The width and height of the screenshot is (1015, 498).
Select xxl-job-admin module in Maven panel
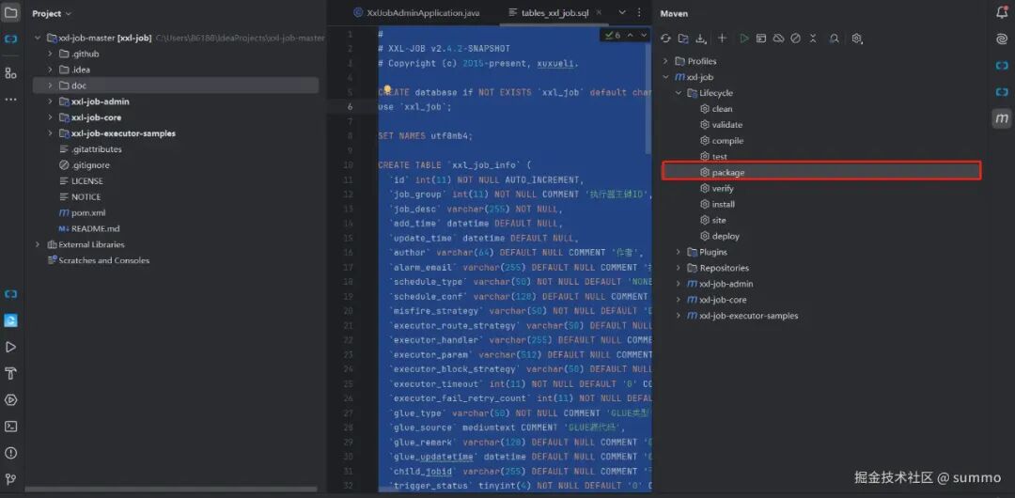click(x=726, y=284)
